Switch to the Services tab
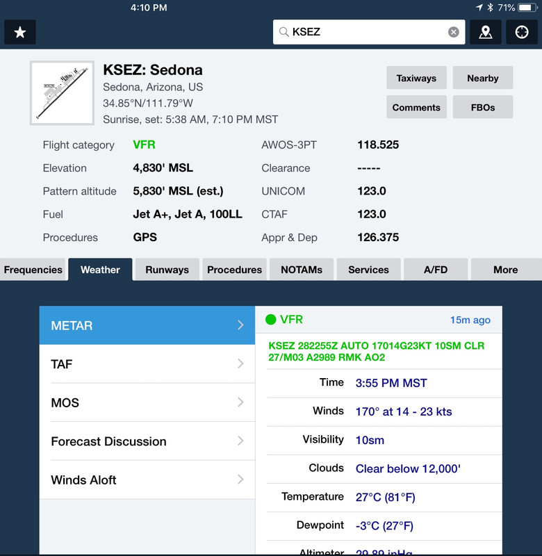542x556 pixels. (368, 270)
